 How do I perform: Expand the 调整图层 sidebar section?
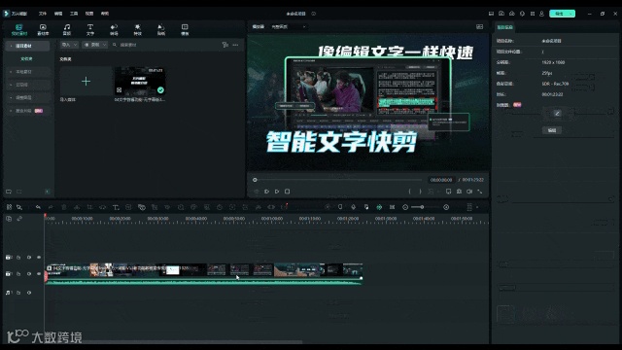27,97
